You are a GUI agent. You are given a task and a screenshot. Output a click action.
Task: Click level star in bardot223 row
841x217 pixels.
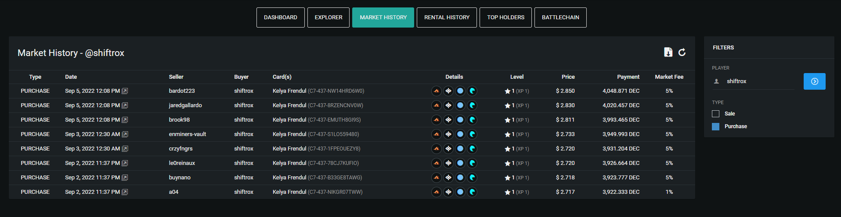pyautogui.click(x=507, y=91)
